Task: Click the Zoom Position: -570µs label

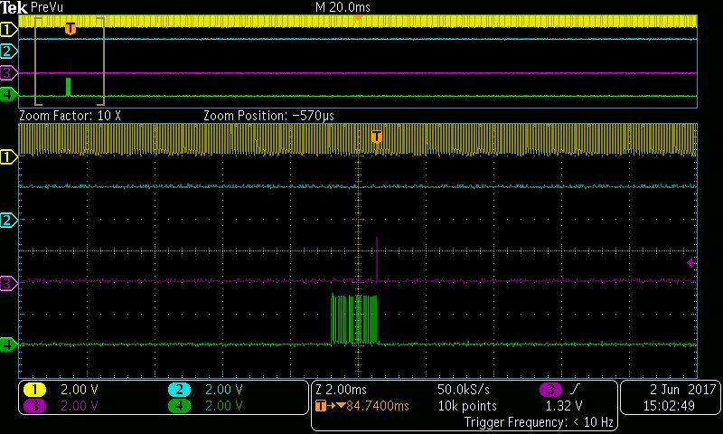Action: click(x=268, y=116)
